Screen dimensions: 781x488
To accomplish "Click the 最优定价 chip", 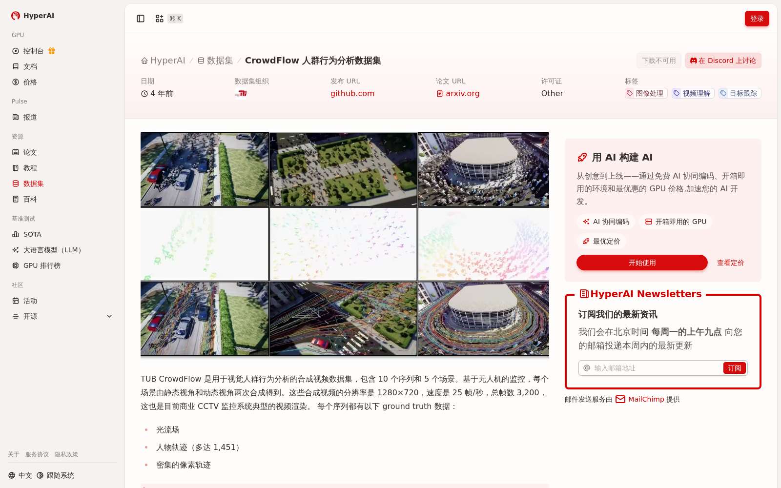I will 601,241.
